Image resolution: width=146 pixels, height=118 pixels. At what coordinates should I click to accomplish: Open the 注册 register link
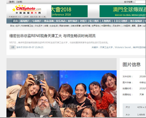pyautogui.click(x=19, y=2)
